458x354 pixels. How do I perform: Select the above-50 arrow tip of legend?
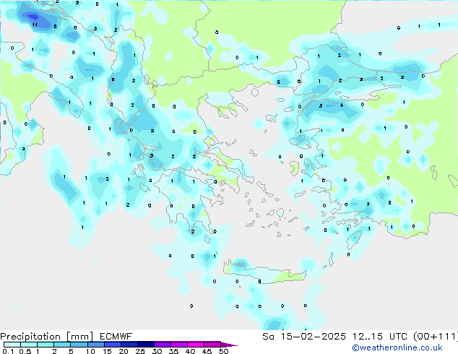click(229, 345)
